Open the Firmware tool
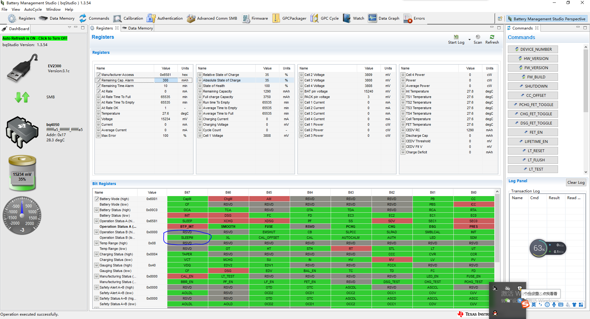Viewport: 590px width, 319px height. [x=255, y=18]
